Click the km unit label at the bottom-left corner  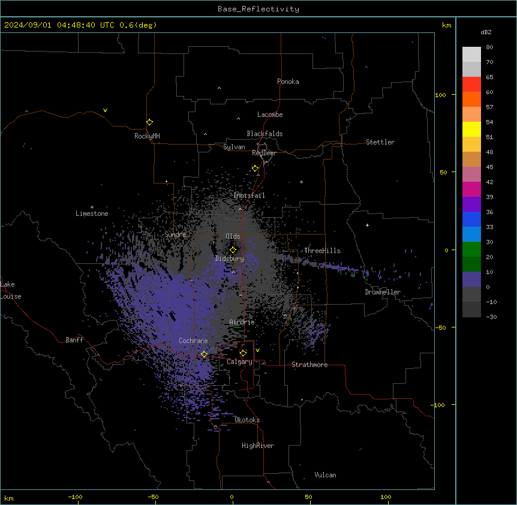9,498
